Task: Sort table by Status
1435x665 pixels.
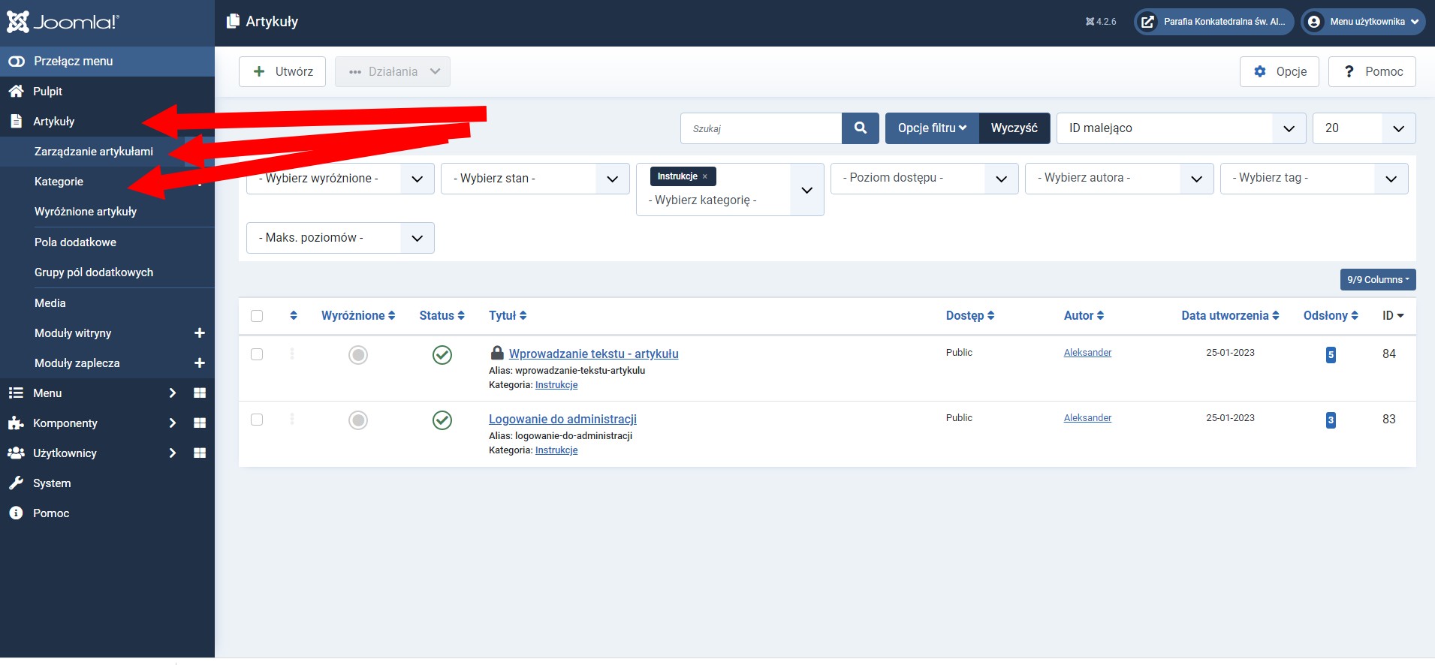Action: [x=442, y=316]
